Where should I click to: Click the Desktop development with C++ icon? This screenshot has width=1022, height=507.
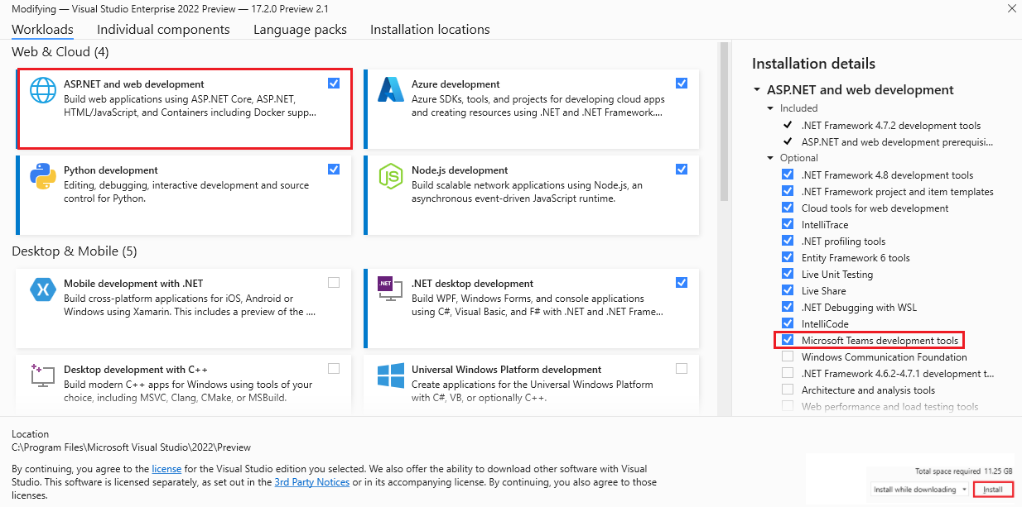coord(42,375)
